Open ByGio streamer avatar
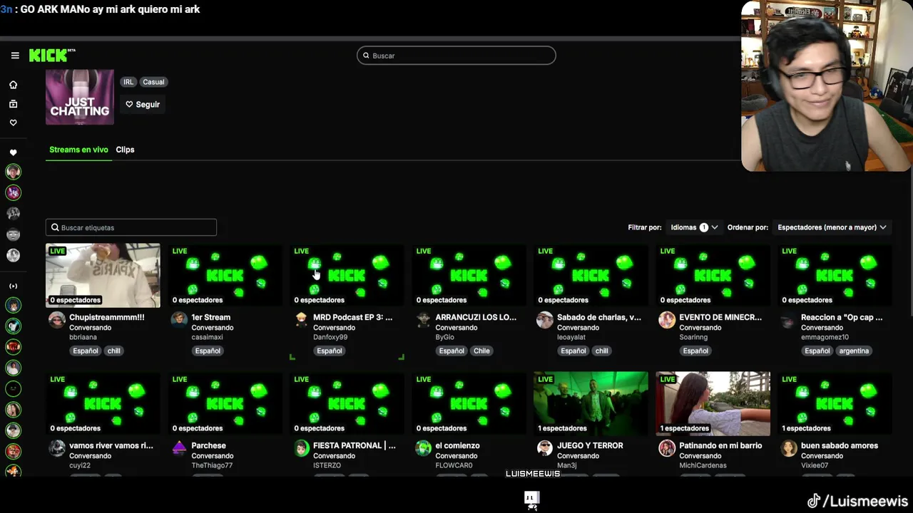The height and width of the screenshot is (513, 913). 423,320
